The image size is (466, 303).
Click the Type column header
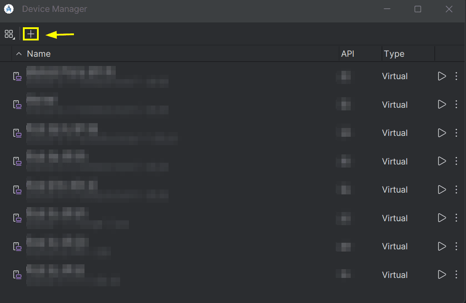(x=394, y=54)
